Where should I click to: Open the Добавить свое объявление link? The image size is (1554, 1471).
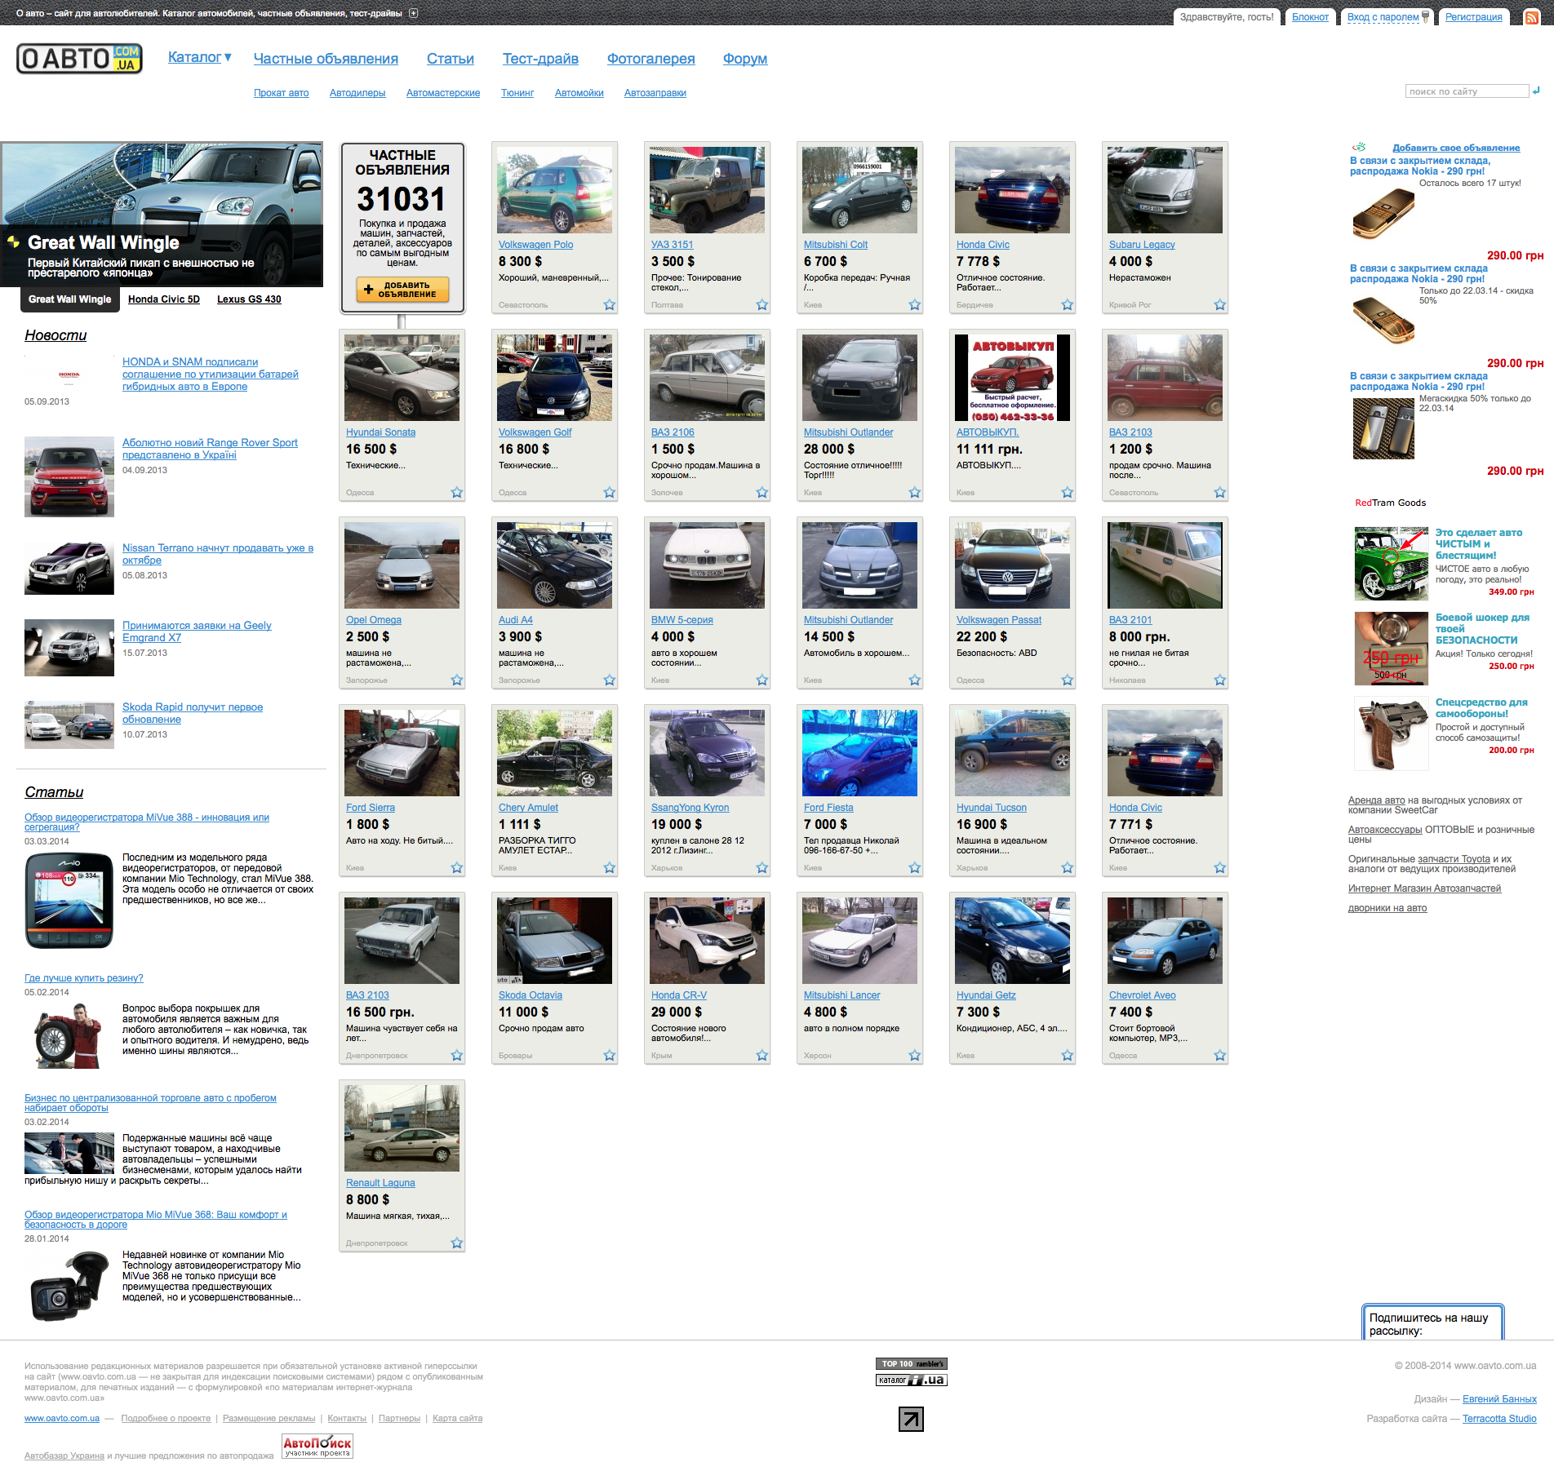coord(1456,148)
